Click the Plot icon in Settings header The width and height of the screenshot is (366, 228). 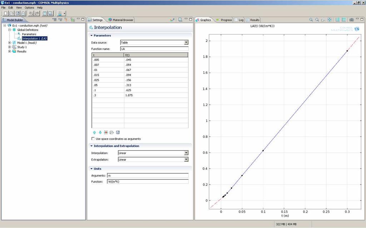pos(172,20)
